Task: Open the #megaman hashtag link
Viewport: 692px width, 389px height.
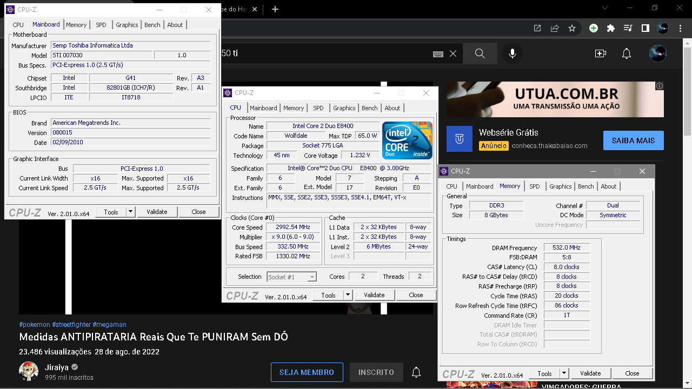Action: point(109,325)
